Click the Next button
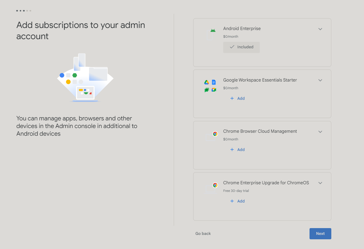Screen dimensions: 364x249 320,234
